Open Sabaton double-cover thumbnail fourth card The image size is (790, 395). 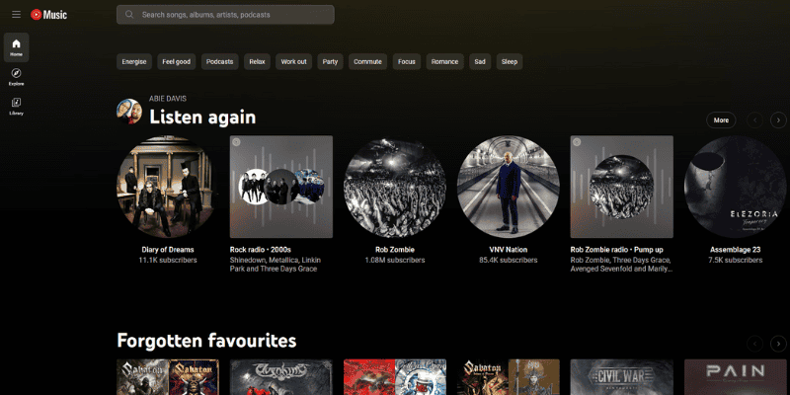pyautogui.click(x=509, y=377)
